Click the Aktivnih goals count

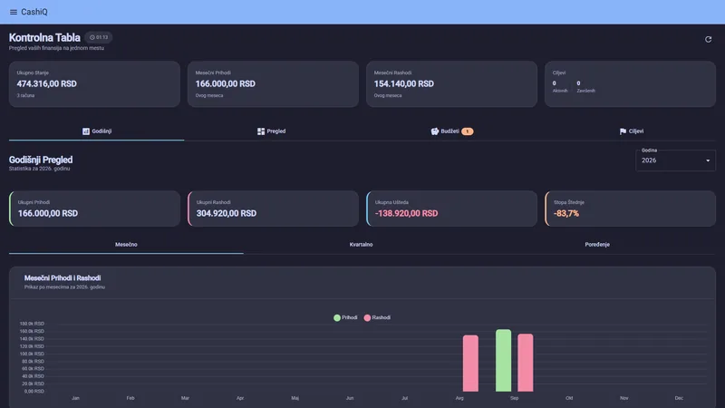tap(555, 83)
